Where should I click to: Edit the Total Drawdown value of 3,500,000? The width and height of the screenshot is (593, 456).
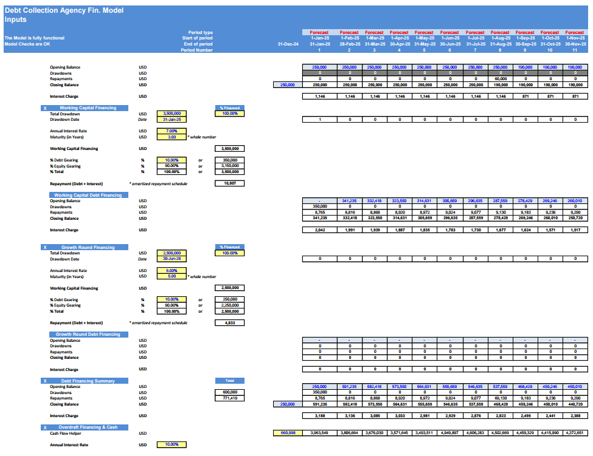point(172,114)
